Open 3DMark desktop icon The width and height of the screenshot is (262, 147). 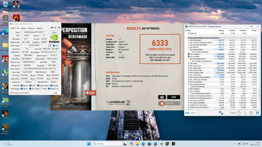point(5,114)
